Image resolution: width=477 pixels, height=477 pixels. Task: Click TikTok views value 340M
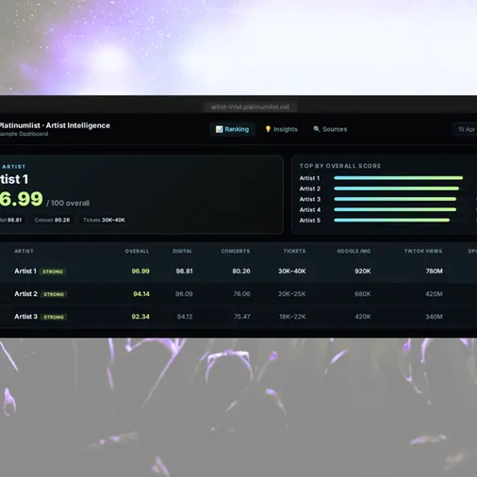pyautogui.click(x=434, y=317)
